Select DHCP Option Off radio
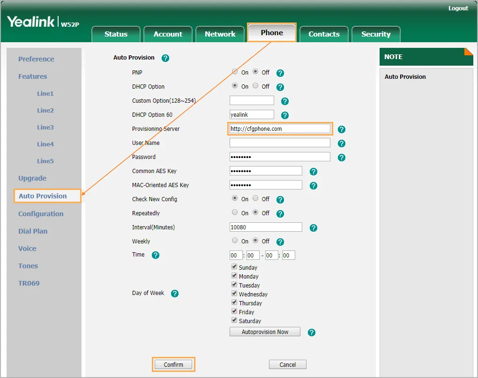The image size is (478, 378). pos(255,85)
